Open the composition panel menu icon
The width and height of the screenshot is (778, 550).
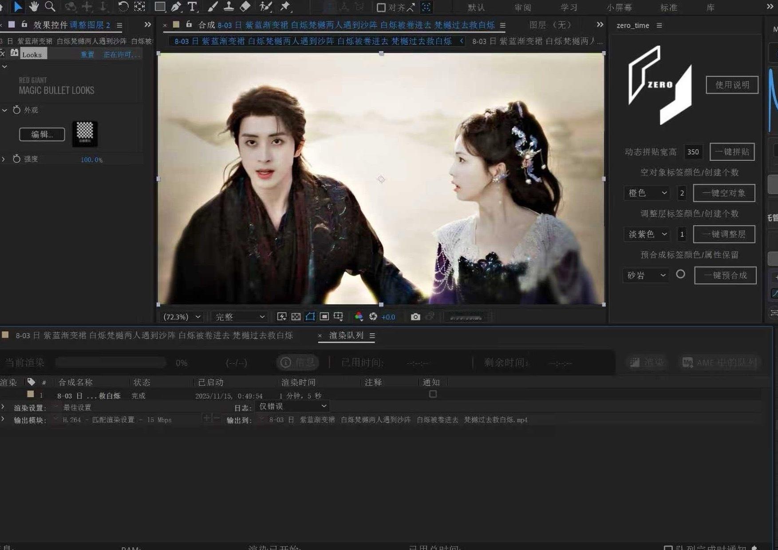[x=502, y=25]
